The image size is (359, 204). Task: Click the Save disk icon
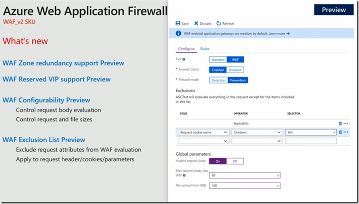click(x=178, y=23)
